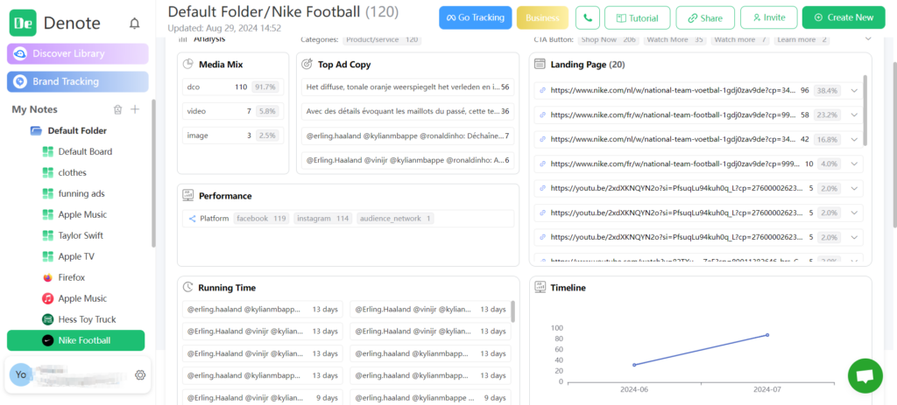The width and height of the screenshot is (897, 405).
Task: Click link icon of the 23.2% landing page
Action: pyautogui.click(x=543, y=115)
